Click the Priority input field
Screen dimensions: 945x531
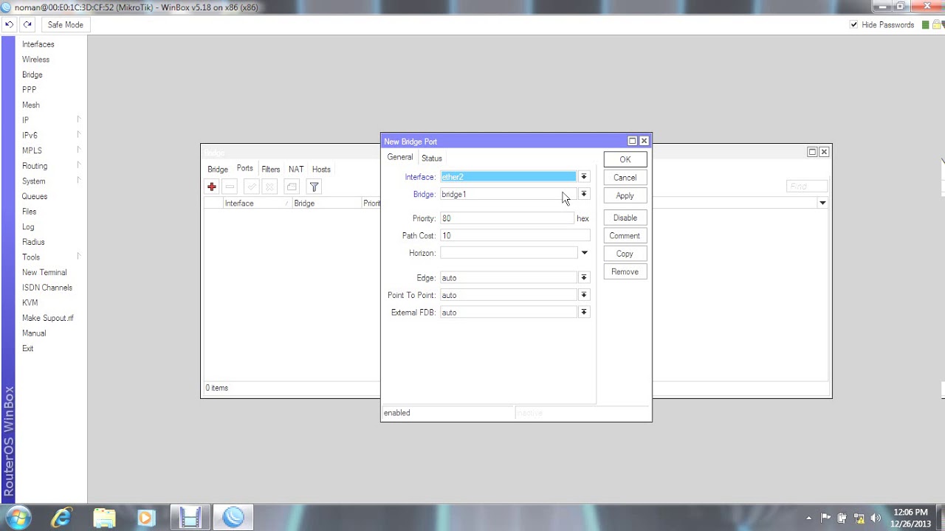point(507,218)
